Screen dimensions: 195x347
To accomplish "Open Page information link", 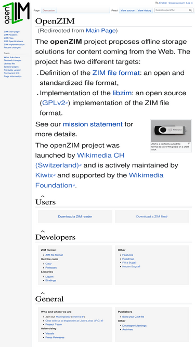I will 12,76.
